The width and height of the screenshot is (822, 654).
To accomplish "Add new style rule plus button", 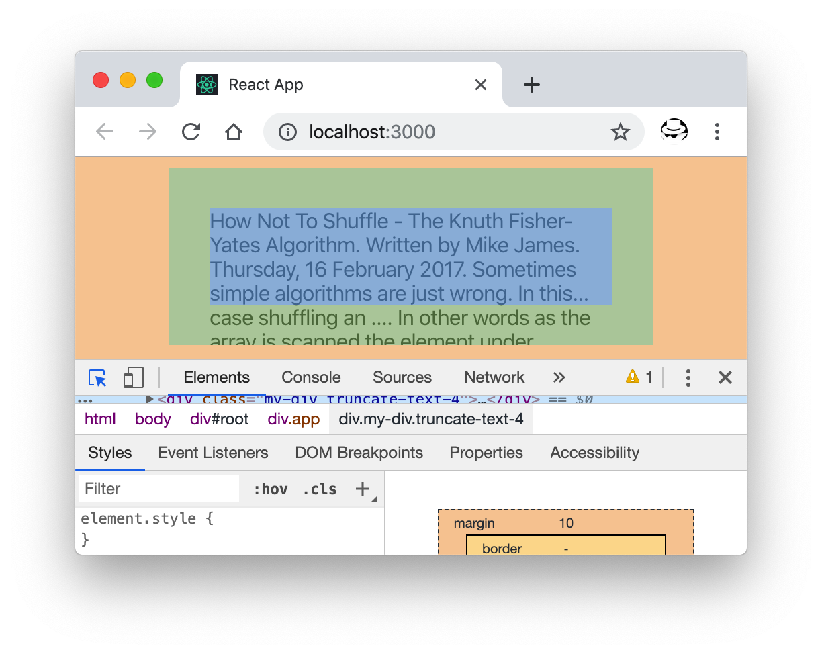I will pos(363,489).
